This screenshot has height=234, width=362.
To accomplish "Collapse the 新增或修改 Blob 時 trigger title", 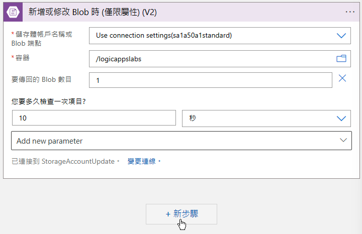I will coord(93,12).
